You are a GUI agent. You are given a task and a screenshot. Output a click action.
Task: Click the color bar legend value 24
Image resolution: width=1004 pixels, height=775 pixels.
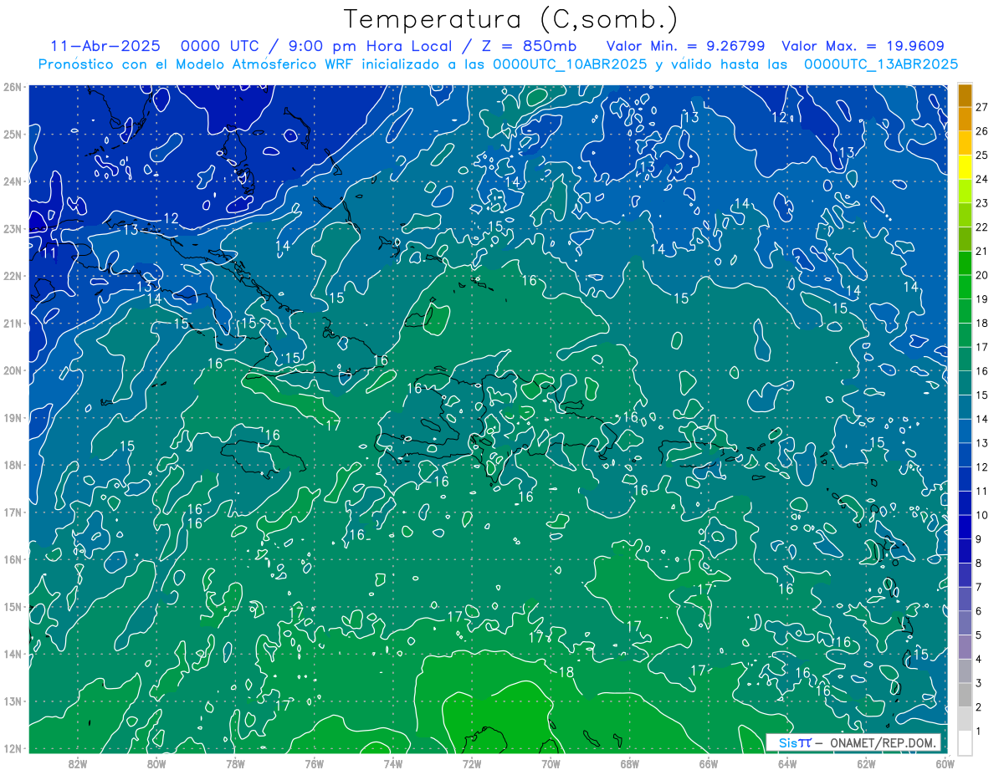[981, 179]
